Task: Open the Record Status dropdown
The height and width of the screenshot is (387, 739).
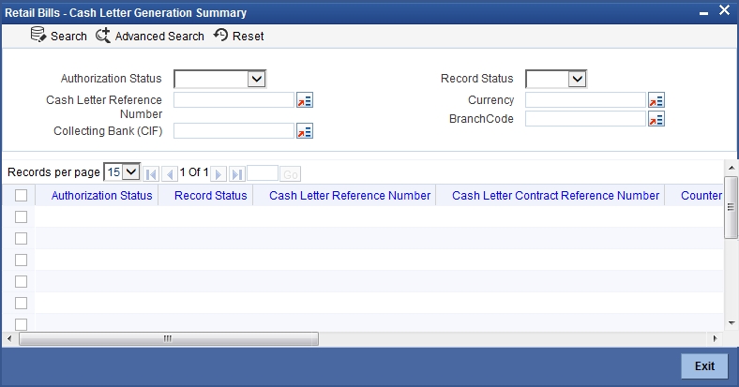Action: pyautogui.click(x=556, y=79)
